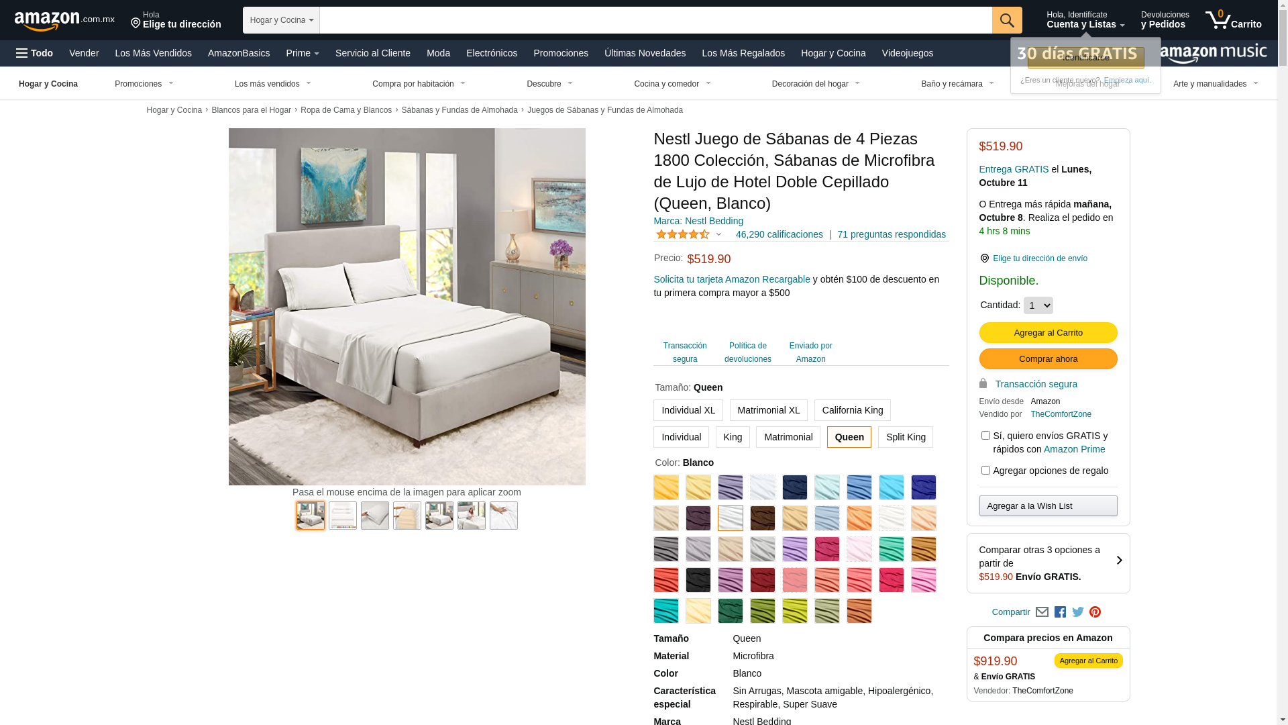Share product on Pinterest icon
Viewport: 1288px width, 725px height.
click(x=1095, y=612)
